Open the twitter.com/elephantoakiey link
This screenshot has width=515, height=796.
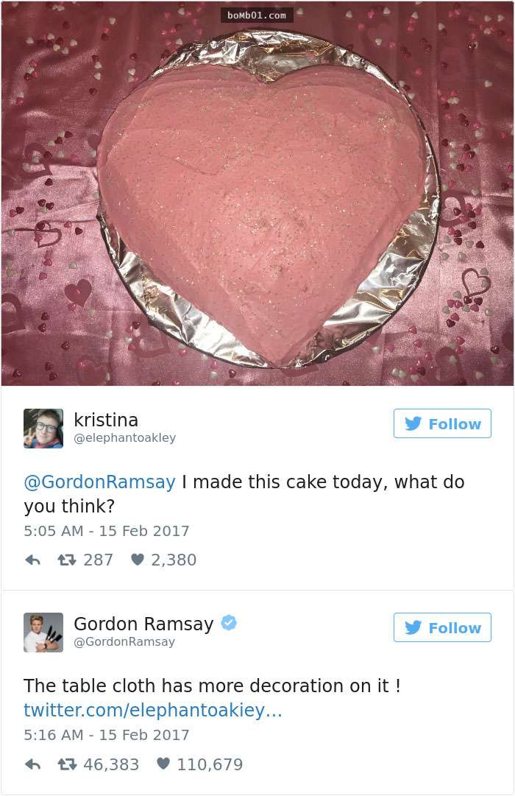pyautogui.click(x=153, y=710)
